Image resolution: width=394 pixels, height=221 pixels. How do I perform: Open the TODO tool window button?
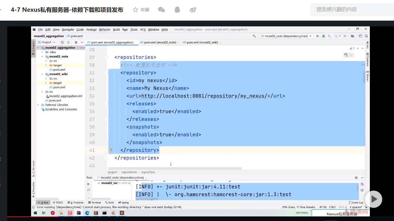(58, 202)
